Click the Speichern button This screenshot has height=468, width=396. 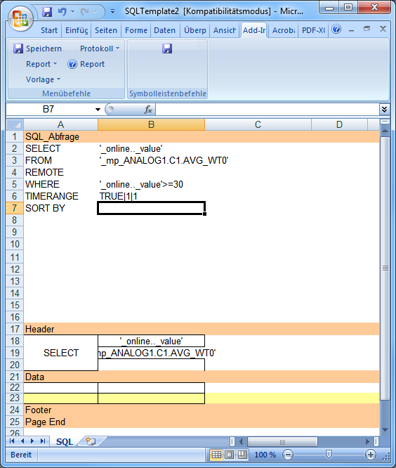(38, 48)
